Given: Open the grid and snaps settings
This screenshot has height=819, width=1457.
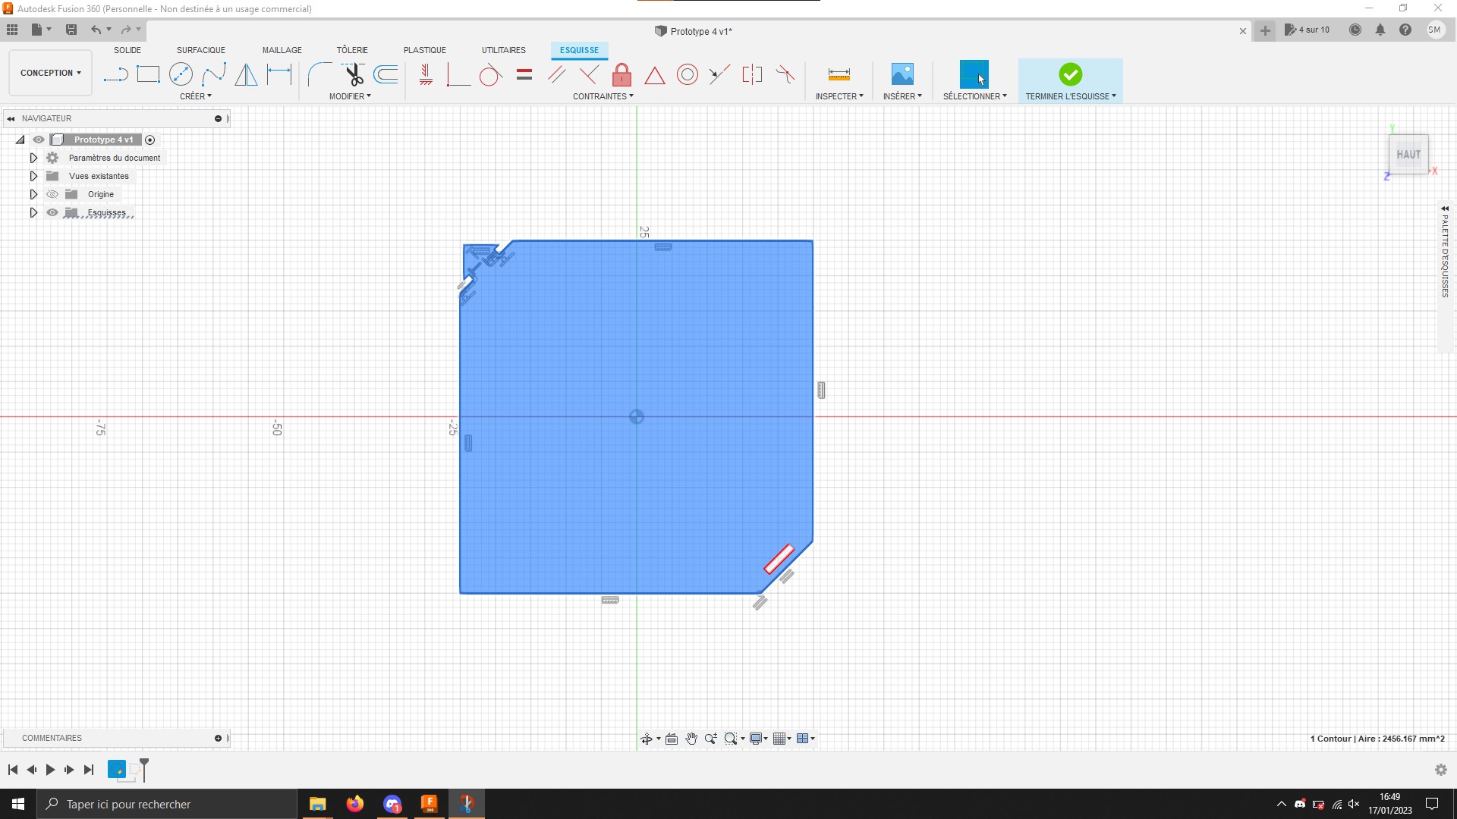Looking at the screenshot, I should coord(782,739).
